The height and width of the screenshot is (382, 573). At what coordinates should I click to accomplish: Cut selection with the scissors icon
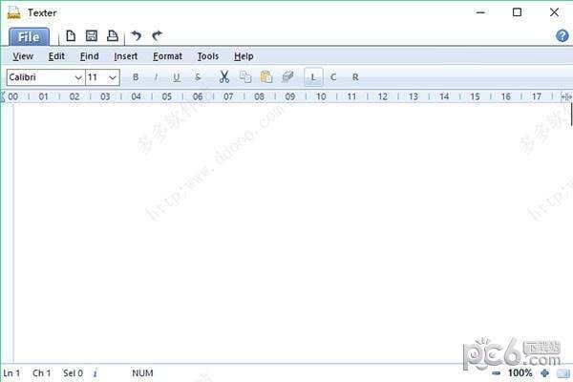224,76
